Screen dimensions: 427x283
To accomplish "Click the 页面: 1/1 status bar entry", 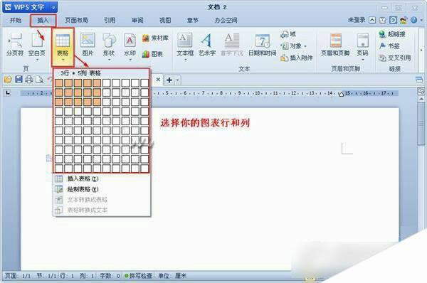I will tap(18, 276).
